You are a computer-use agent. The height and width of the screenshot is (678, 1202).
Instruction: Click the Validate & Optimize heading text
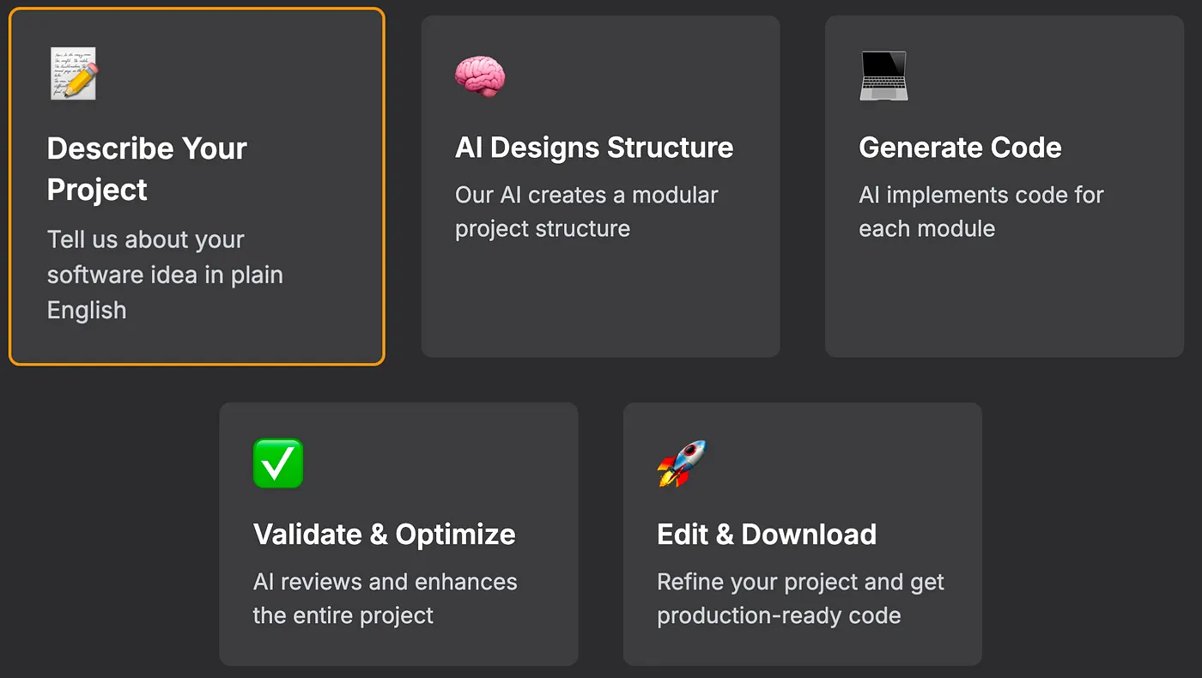point(384,534)
